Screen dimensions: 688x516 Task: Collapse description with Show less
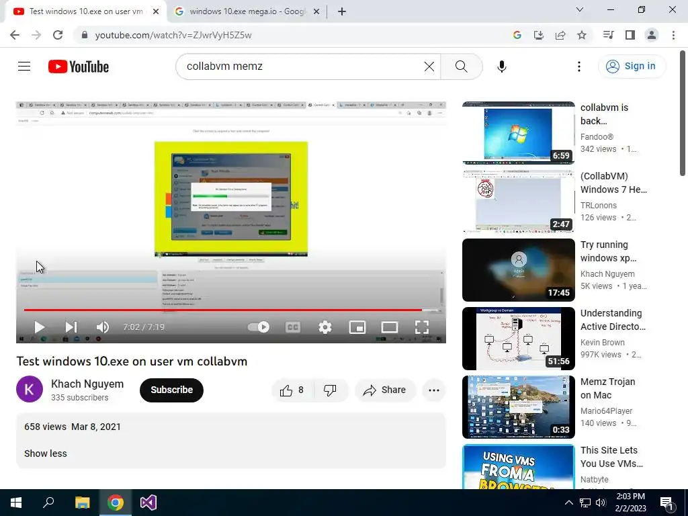(46, 454)
